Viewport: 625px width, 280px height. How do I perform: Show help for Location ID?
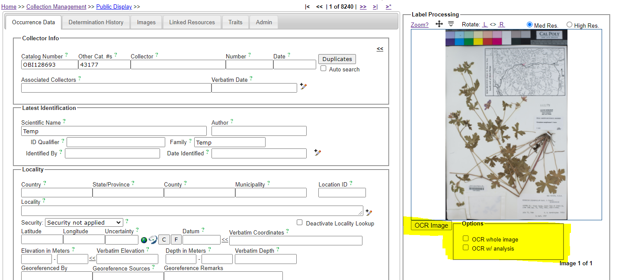click(x=350, y=183)
